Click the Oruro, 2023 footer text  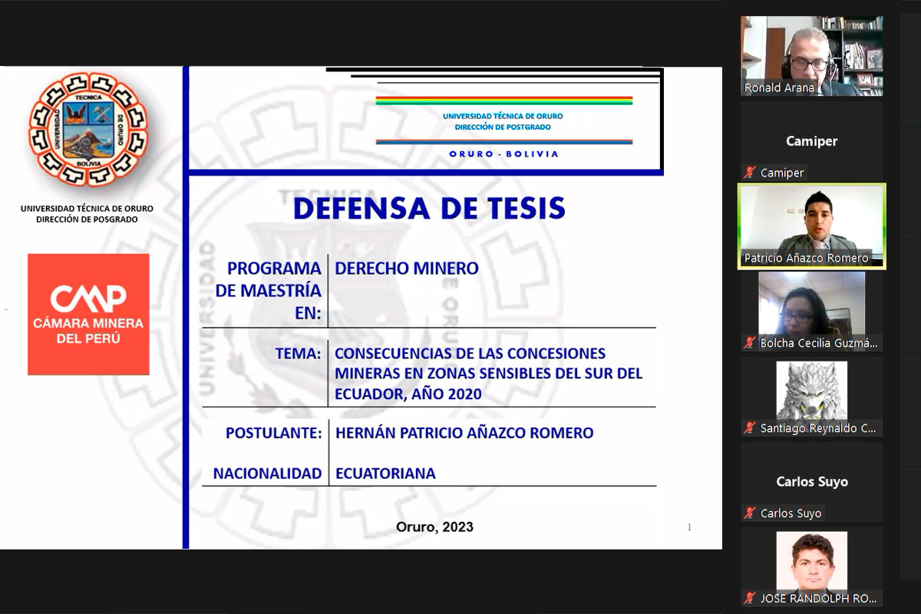click(434, 527)
